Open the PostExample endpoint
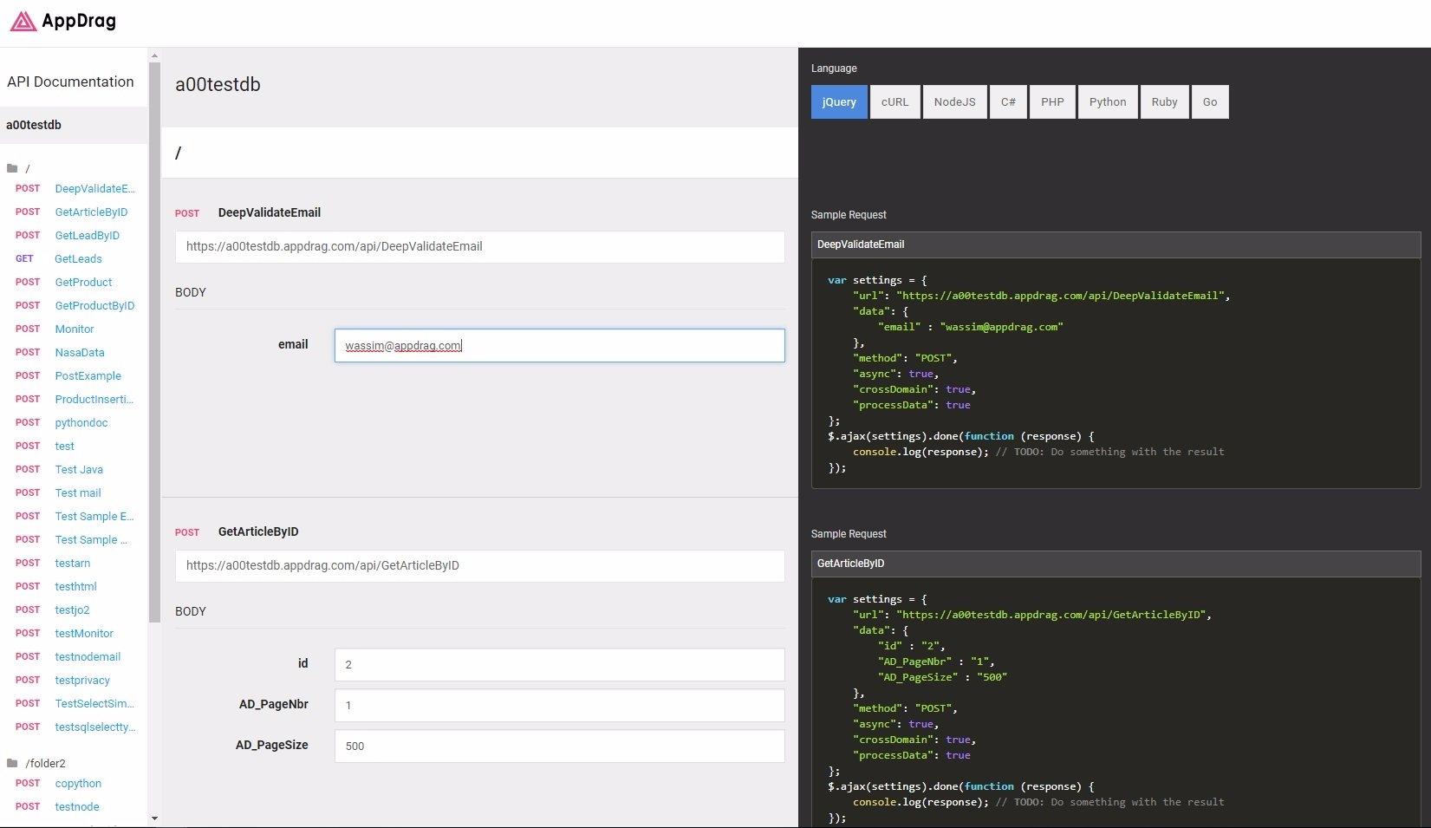 click(x=88, y=375)
